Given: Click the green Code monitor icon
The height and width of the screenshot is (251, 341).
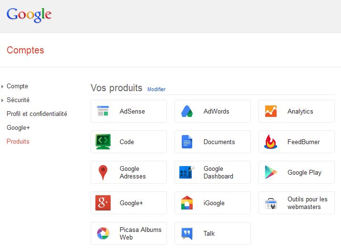Looking at the screenshot, I should (103, 142).
